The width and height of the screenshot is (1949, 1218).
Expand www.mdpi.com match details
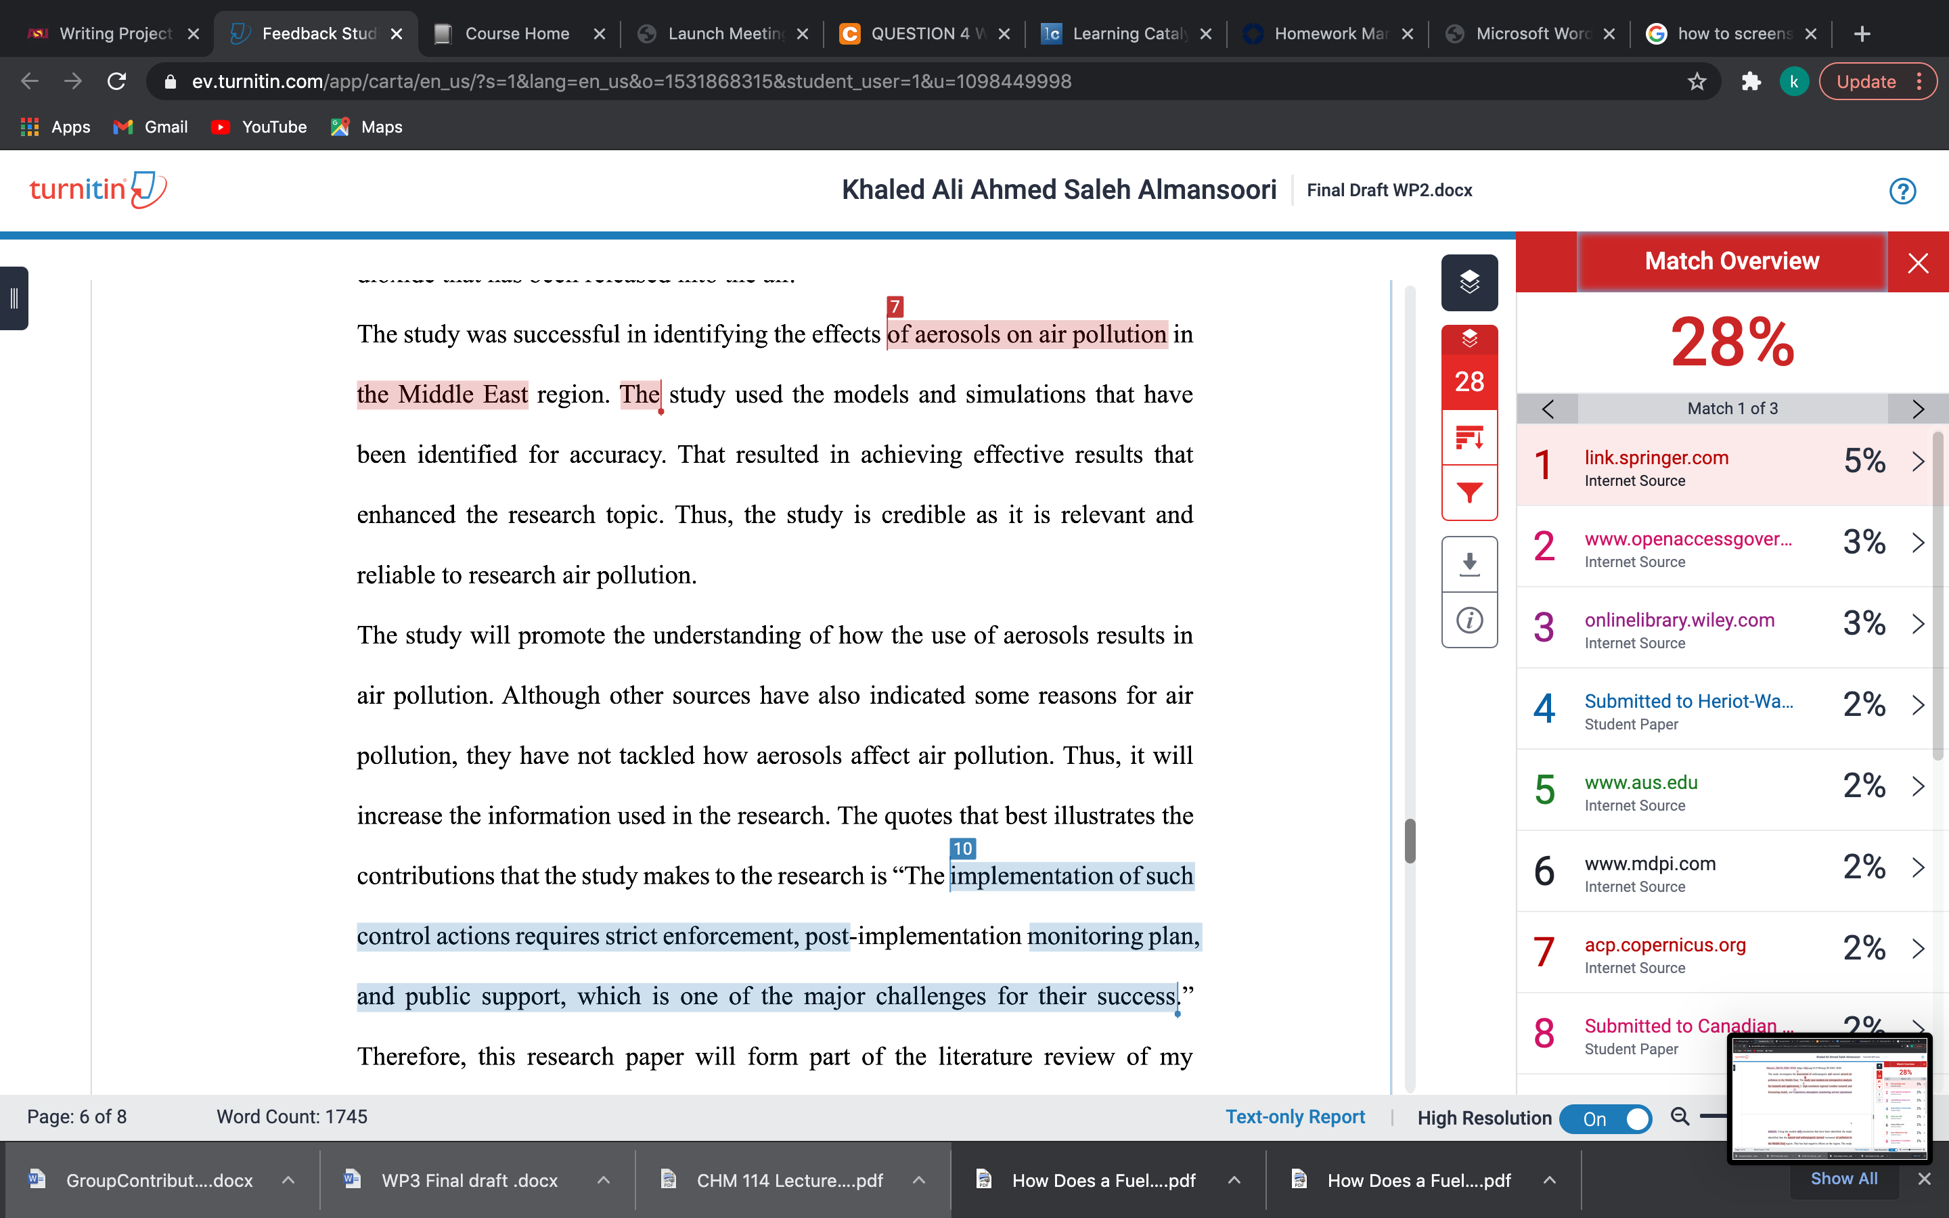coord(1918,867)
